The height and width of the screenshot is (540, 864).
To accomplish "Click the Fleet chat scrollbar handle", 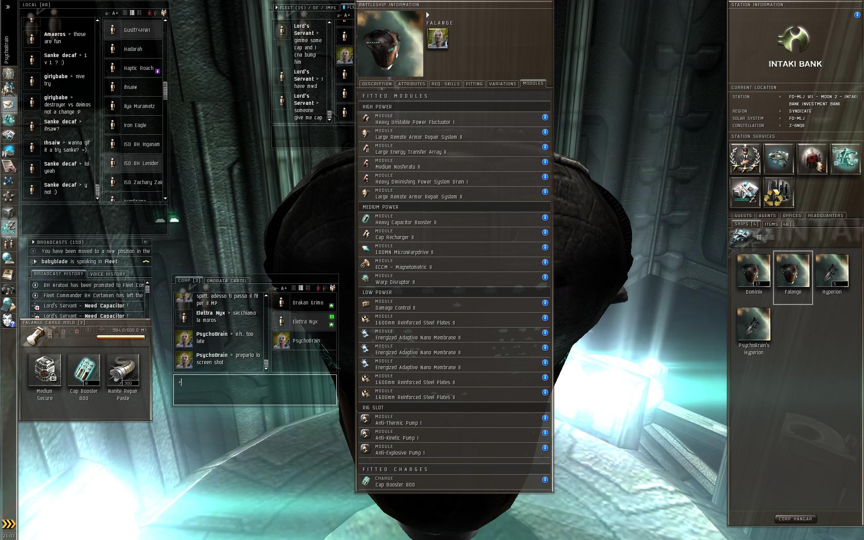I will coord(330,116).
